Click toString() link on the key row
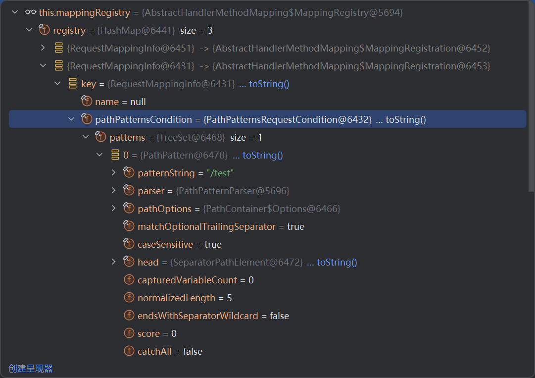Screen dimensions: 535x378 point(269,84)
